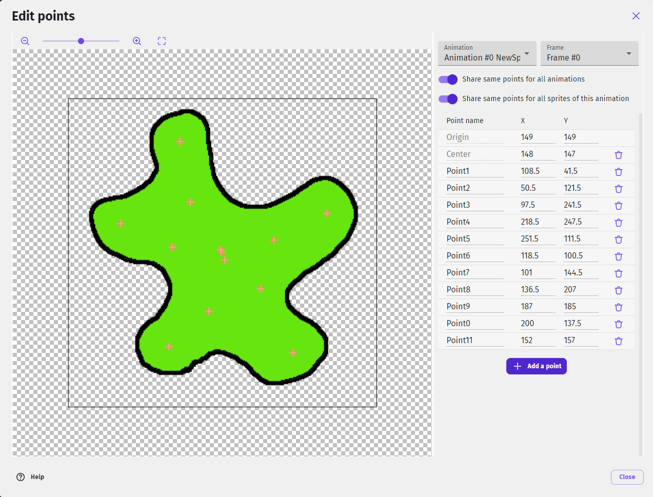This screenshot has height=497, width=653.
Task: Select the Point9 Y value field
Action: point(580,306)
